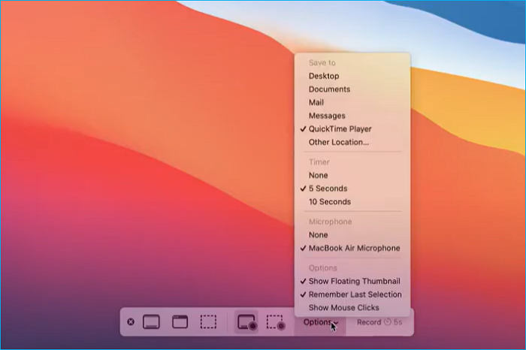
Task: Select Capture Selected Window icon
Action: tap(180, 322)
